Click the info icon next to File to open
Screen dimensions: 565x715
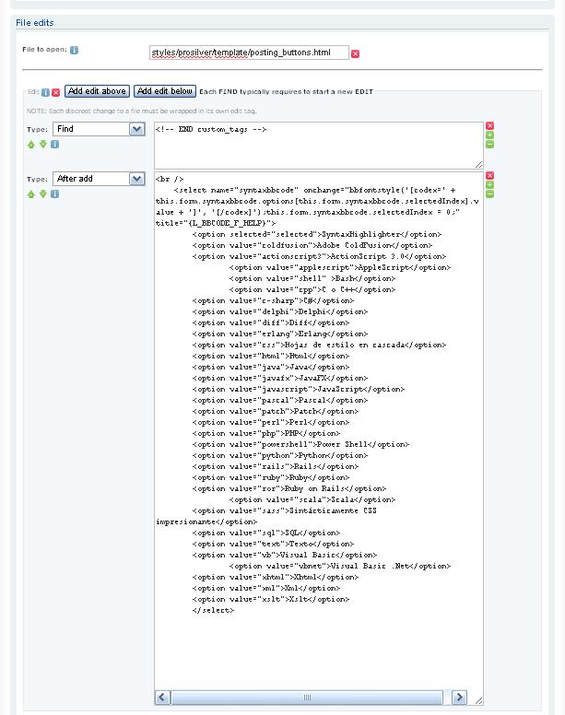coord(74,50)
